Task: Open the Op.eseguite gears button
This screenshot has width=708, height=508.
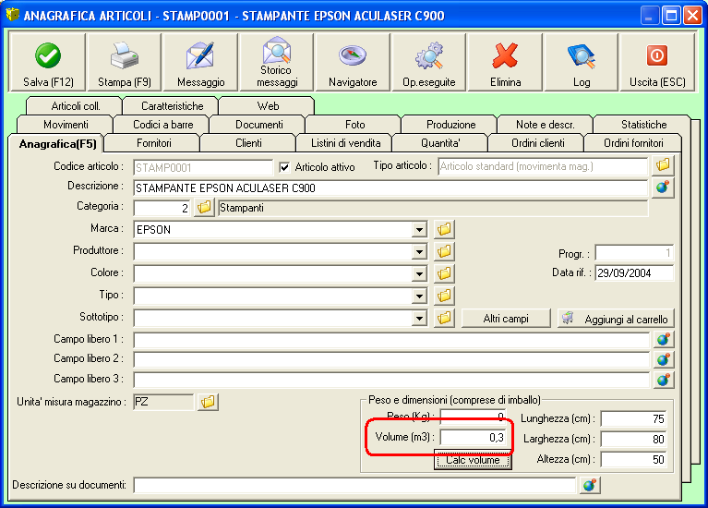Action: [429, 63]
